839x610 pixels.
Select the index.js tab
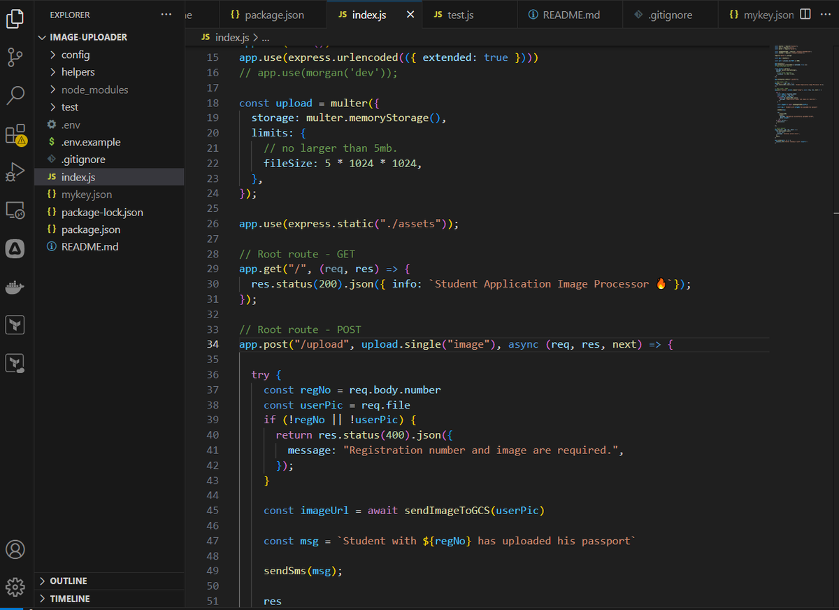pyautogui.click(x=374, y=15)
